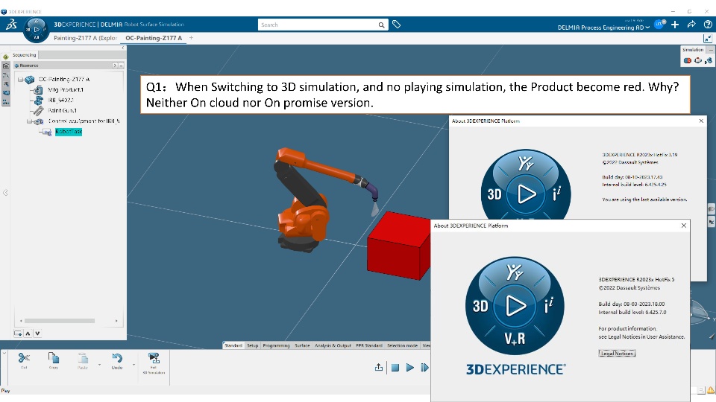Play the simulation
Viewport: 716px width, 402px height.
coord(409,367)
